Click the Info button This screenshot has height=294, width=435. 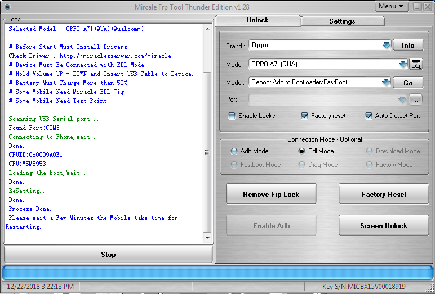[408, 46]
